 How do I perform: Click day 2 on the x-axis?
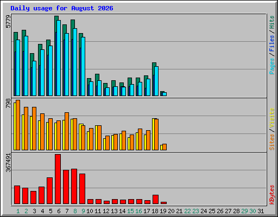(26, 211)
